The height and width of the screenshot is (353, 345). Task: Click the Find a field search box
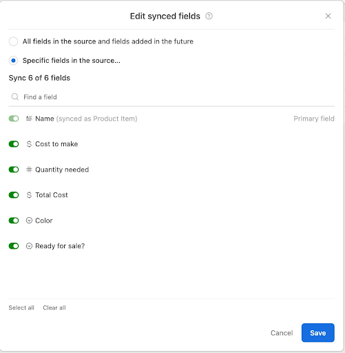[171, 97]
